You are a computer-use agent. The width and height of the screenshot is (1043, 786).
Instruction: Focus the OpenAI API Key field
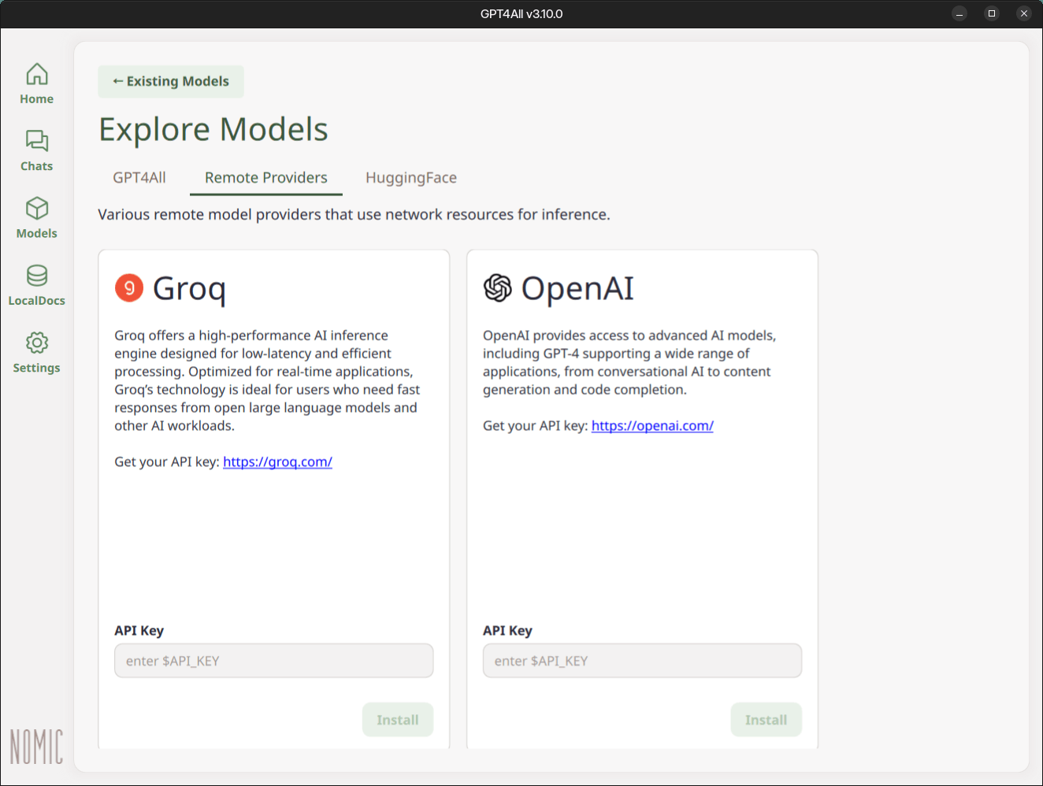(x=642, y=661)
